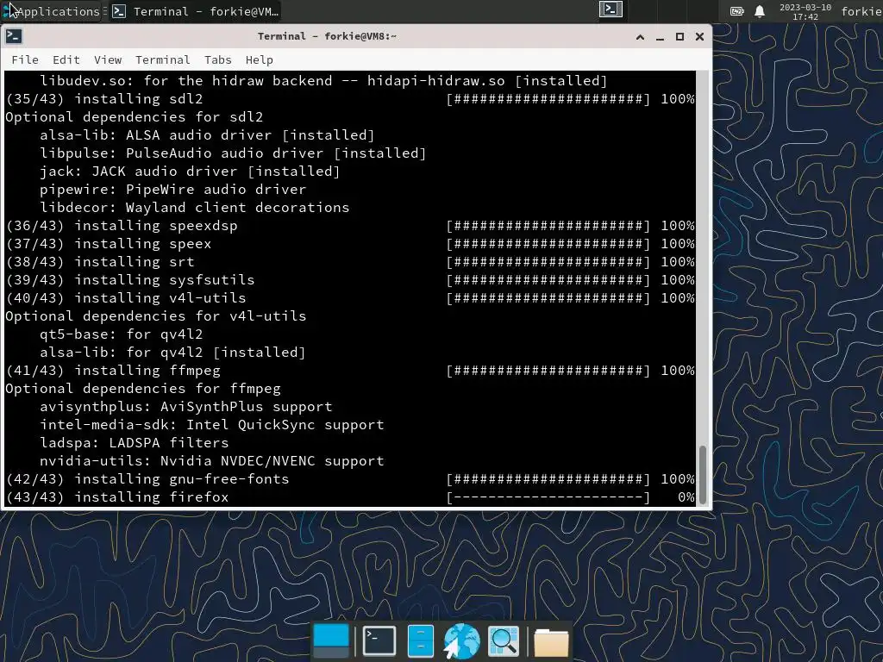Viewport: 883px width, 662px height.
Task: Click the "intel-media-sdk: Intel QuickSync support" line
Action: 212,425
